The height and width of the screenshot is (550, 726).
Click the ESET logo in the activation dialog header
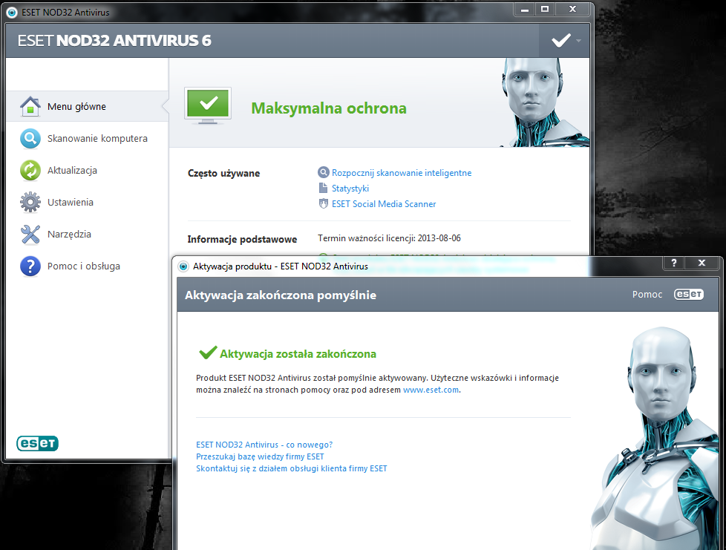689,295
